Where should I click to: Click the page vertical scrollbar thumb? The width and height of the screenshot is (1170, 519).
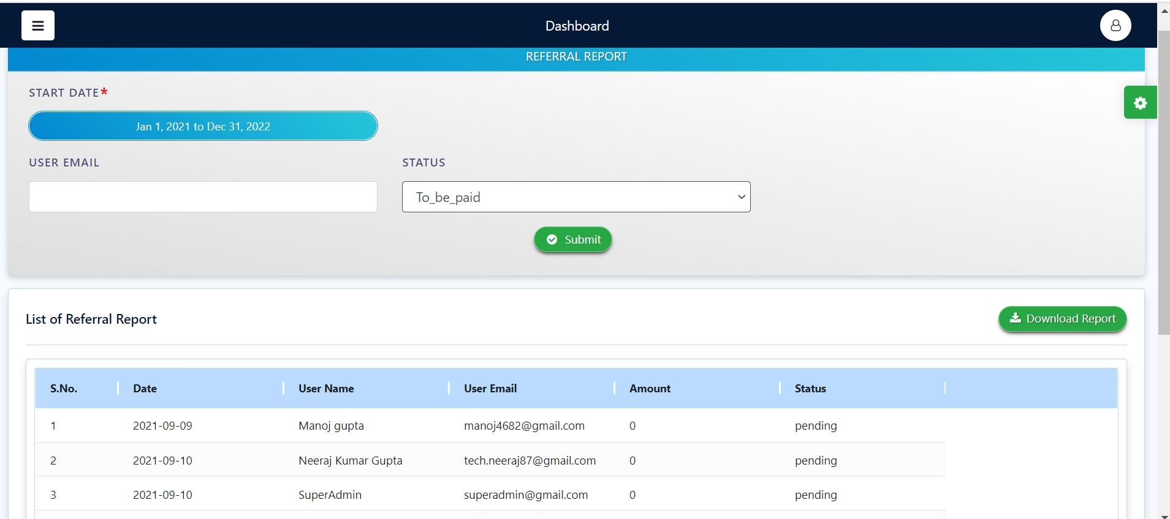1163,182
